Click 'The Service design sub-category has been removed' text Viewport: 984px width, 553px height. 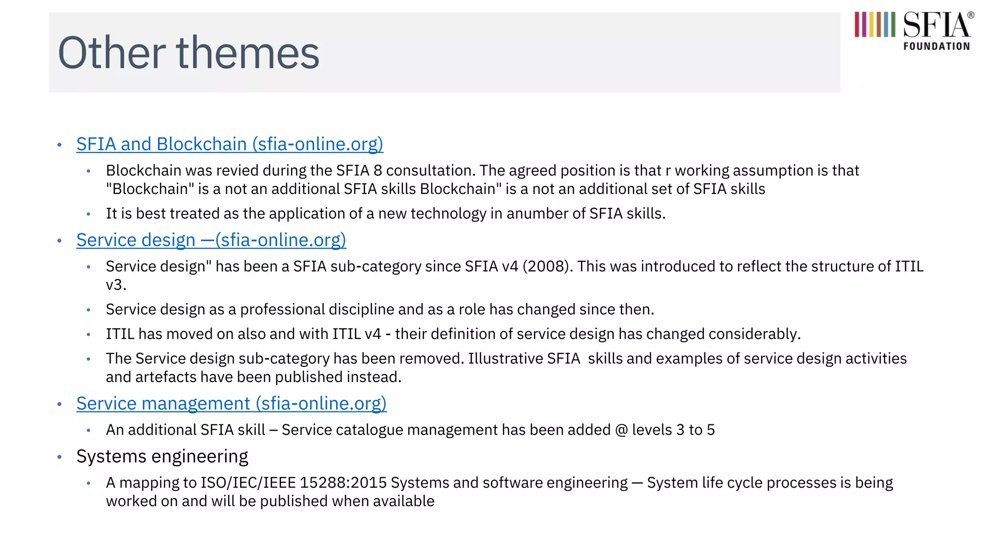point(506,368)
